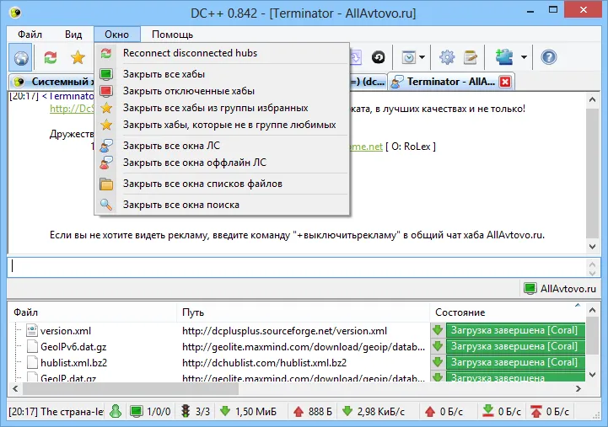608x427 pixels.
Task: Sort transfers by Путь column
Action: pyautogui.click(x=304, y=312)
